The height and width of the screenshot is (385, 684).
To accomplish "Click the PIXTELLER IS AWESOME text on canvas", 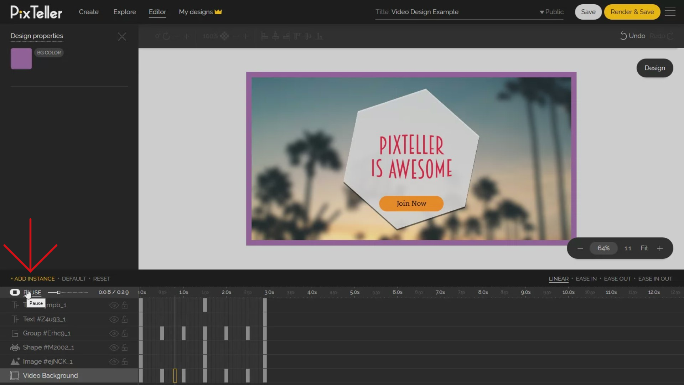I will 411,157.
